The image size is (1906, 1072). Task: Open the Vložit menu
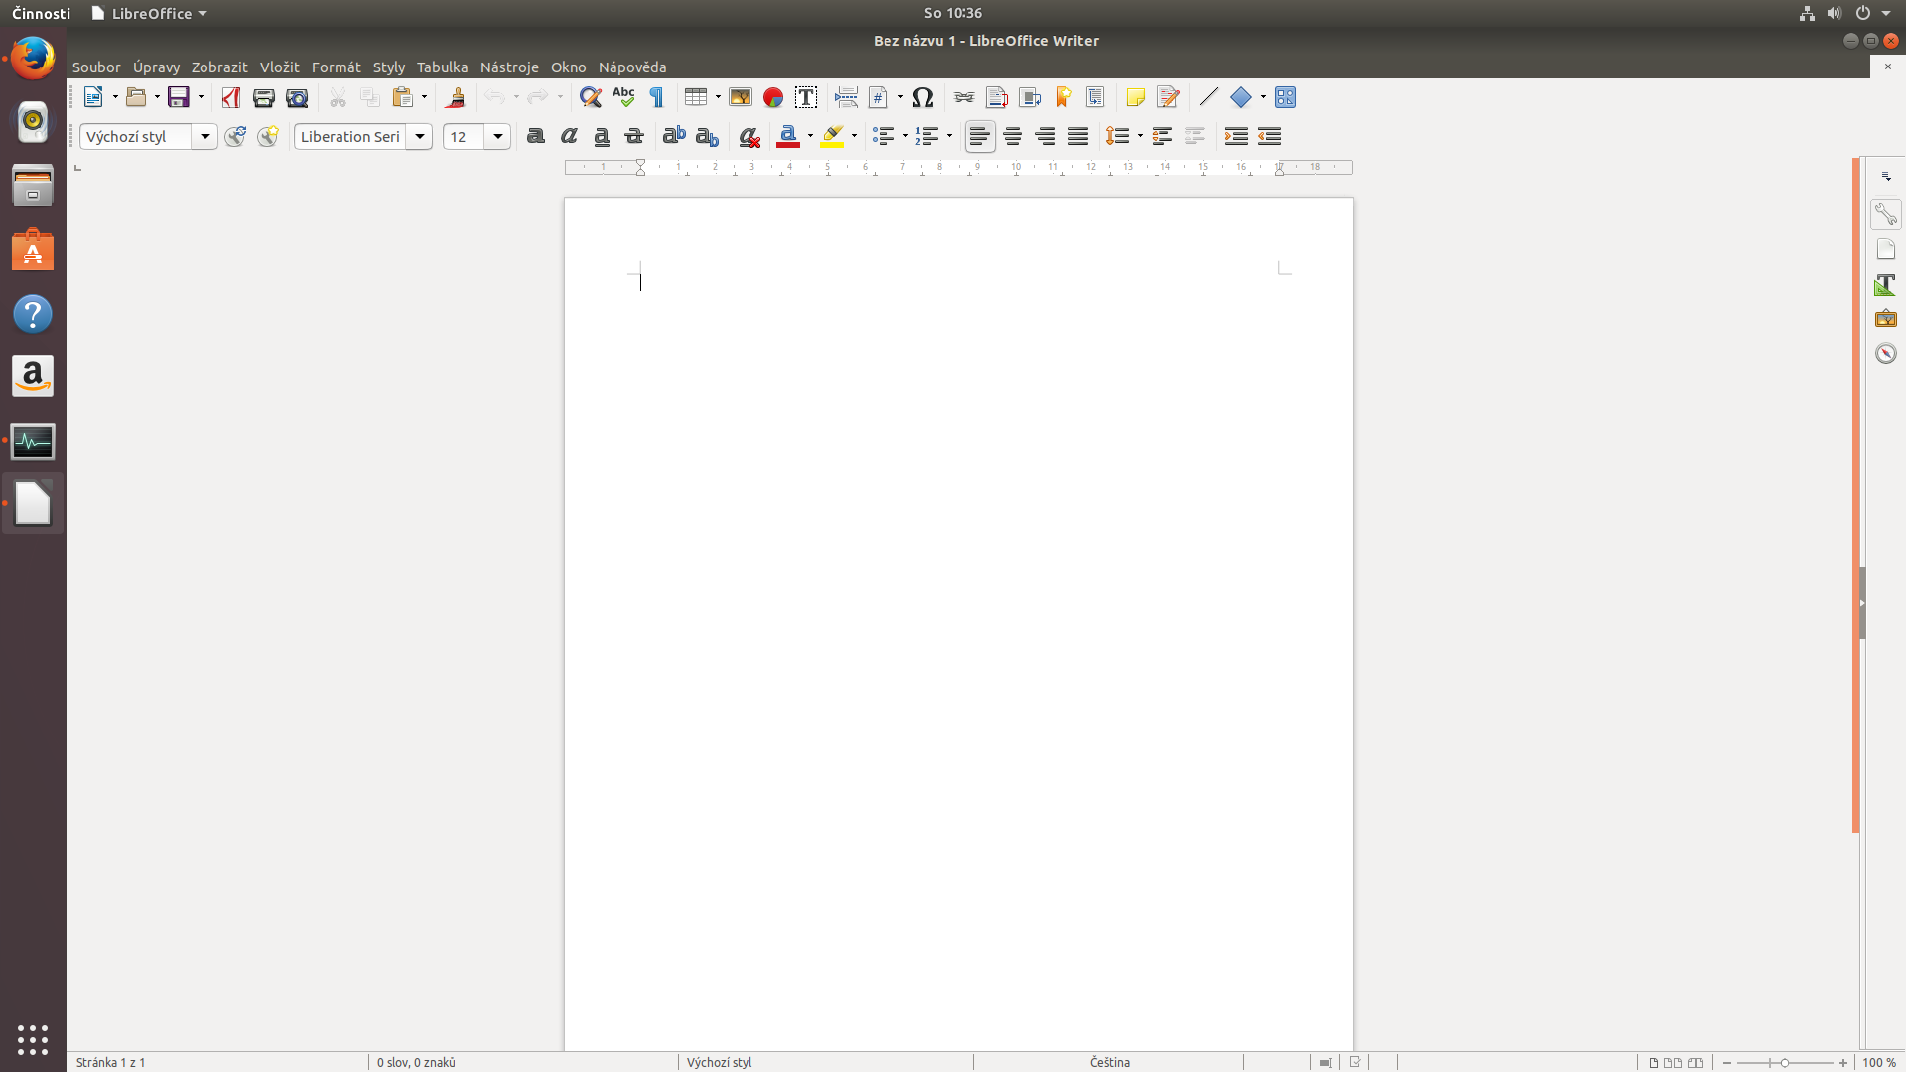click(x=279, y=67)
